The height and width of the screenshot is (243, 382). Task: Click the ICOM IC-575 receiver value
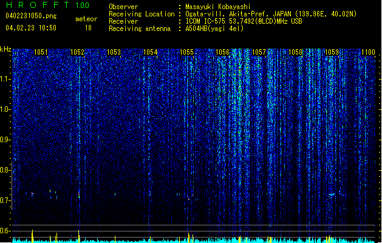coord(244,21)
